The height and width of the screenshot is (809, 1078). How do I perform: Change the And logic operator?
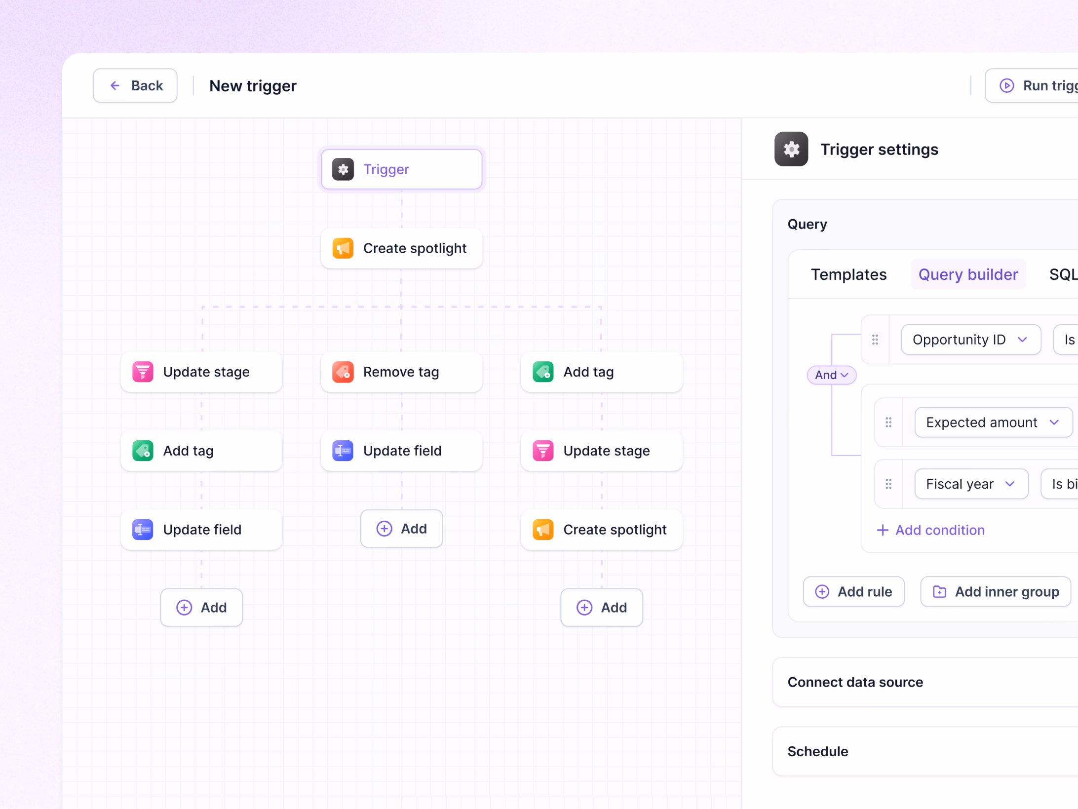(832, 375)
